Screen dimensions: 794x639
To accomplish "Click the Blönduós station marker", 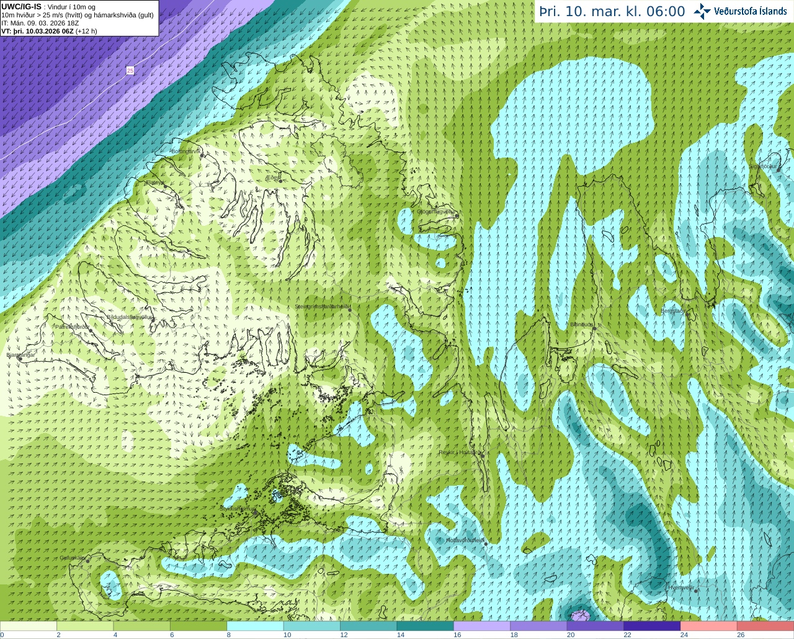I will (594, 329).
